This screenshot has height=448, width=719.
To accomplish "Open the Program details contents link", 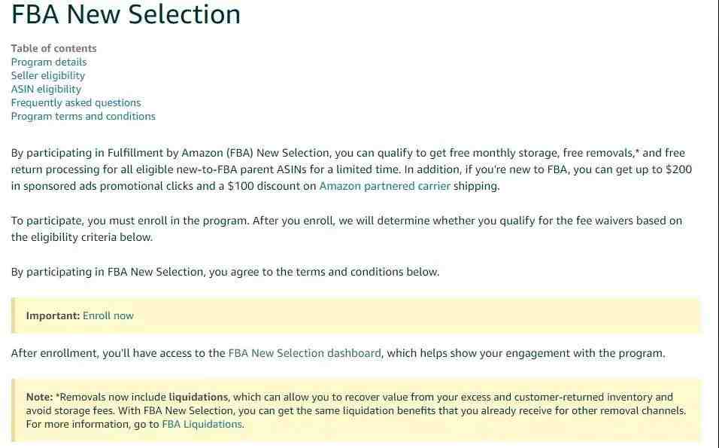I will [x=49, y=62].
